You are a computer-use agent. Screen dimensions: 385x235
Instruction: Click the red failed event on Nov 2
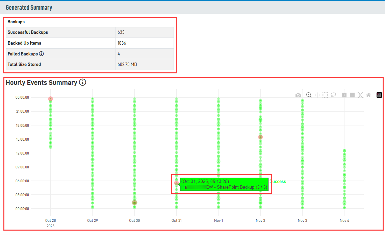[x=260, y=137]
